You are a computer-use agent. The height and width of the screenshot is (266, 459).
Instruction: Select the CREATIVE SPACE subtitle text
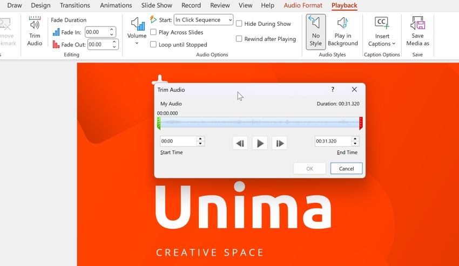(210, 253)
